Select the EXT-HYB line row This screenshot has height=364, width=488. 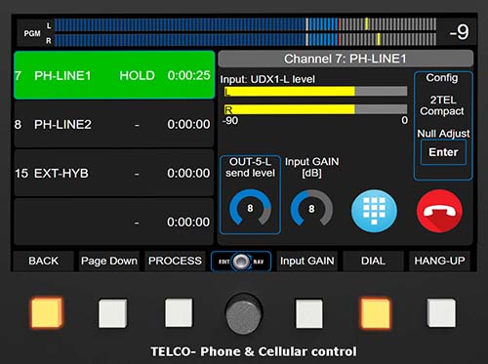point(114,173)
